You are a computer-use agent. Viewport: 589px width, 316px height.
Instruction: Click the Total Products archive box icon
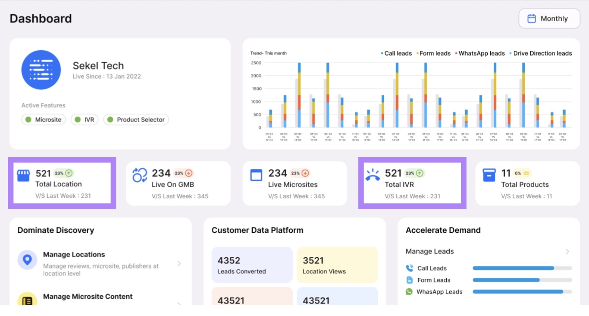click(x=489, y=175)
